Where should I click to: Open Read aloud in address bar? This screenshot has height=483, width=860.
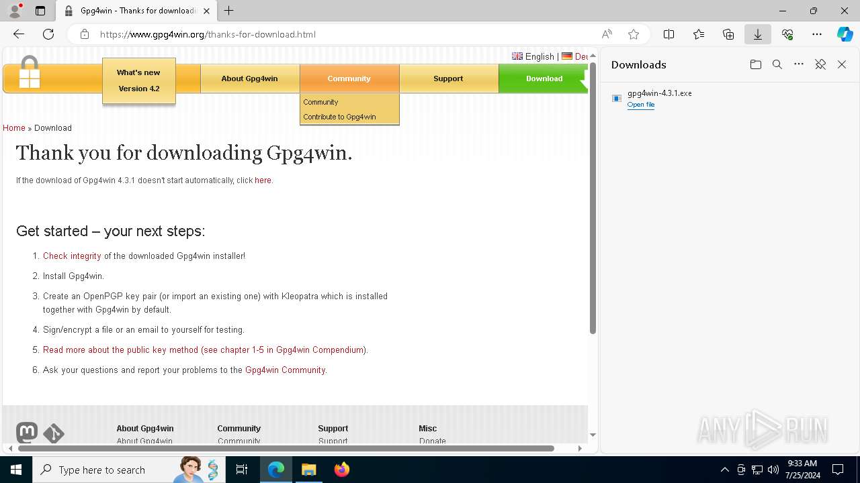point(607,34)
